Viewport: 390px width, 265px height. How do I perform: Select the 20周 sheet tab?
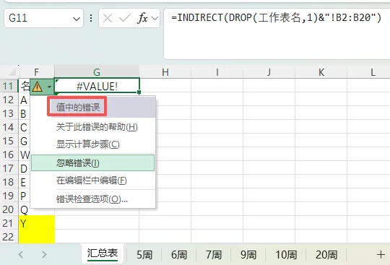(326, 255)
